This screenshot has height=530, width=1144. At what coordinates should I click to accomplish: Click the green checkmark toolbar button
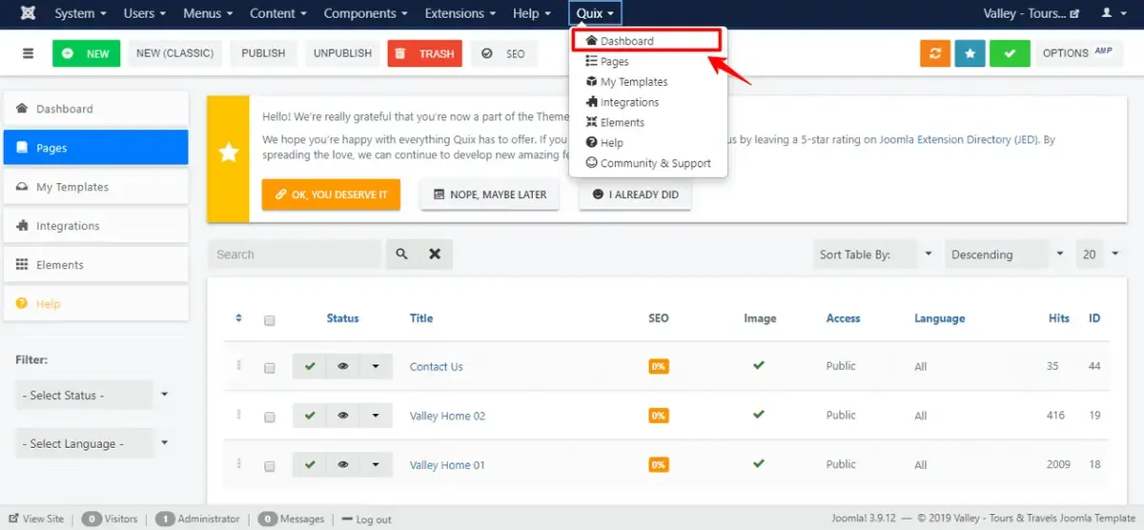[x=1010, y=53]
